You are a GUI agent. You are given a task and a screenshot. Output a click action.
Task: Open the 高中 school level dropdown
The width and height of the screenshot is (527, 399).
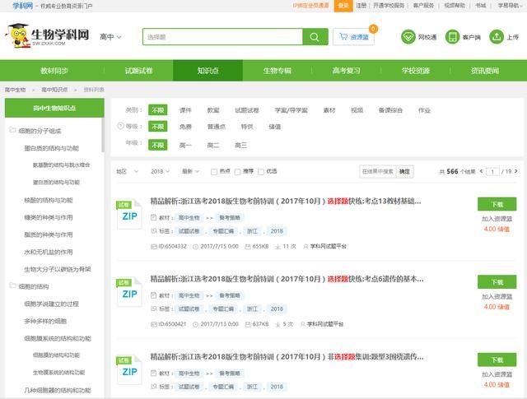point(110,37)
